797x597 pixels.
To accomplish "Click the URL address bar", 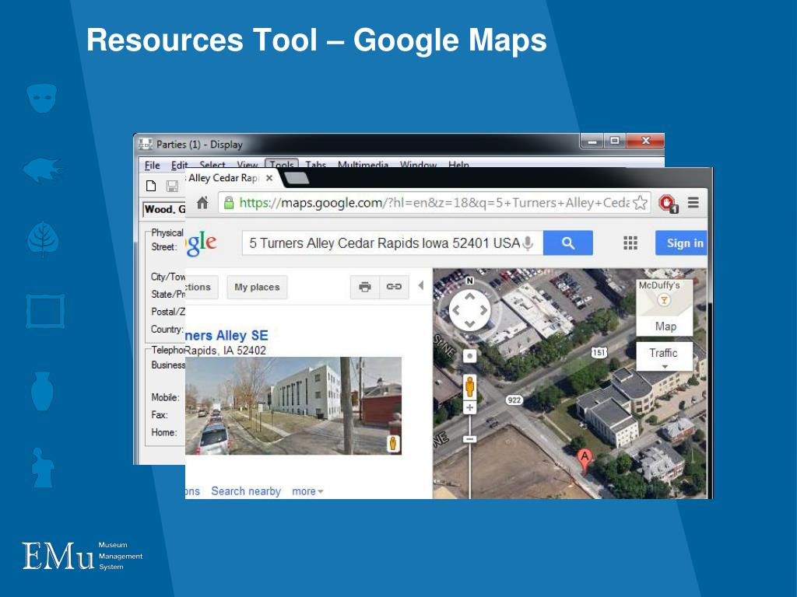I will point(434,203).
